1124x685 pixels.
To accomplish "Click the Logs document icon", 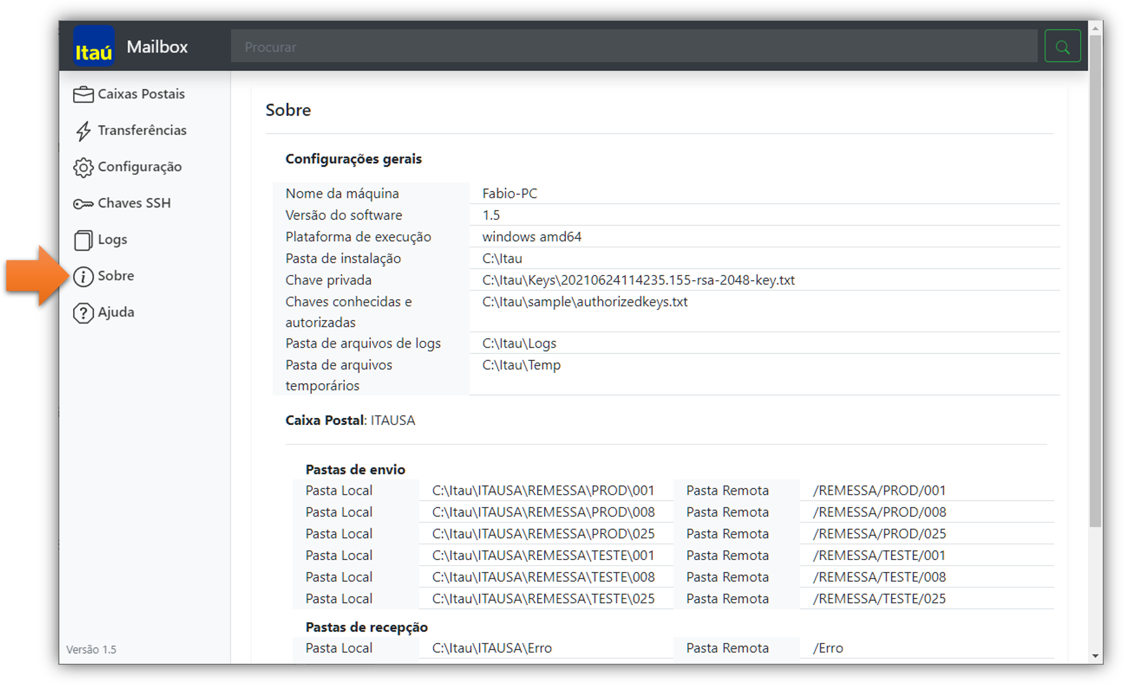I will [x=83, y=240].
